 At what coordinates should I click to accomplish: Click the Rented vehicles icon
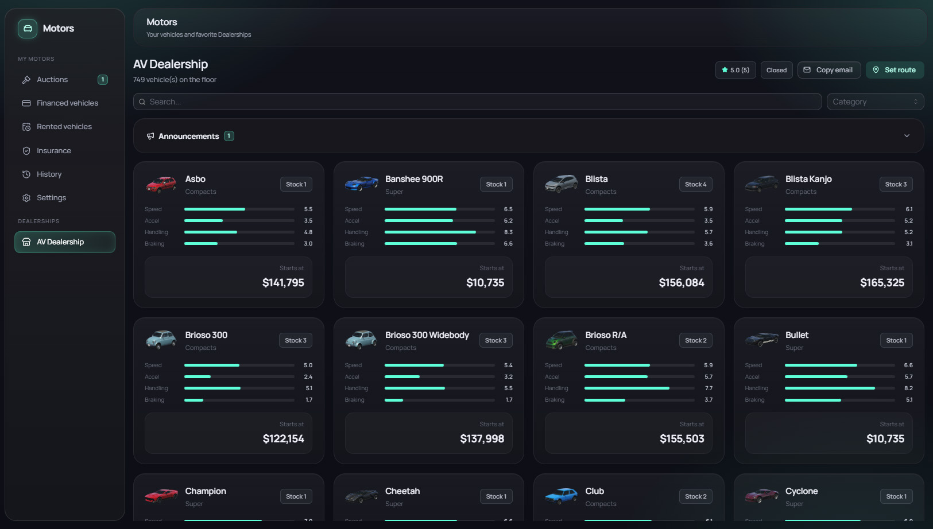(x=26, y=127)
